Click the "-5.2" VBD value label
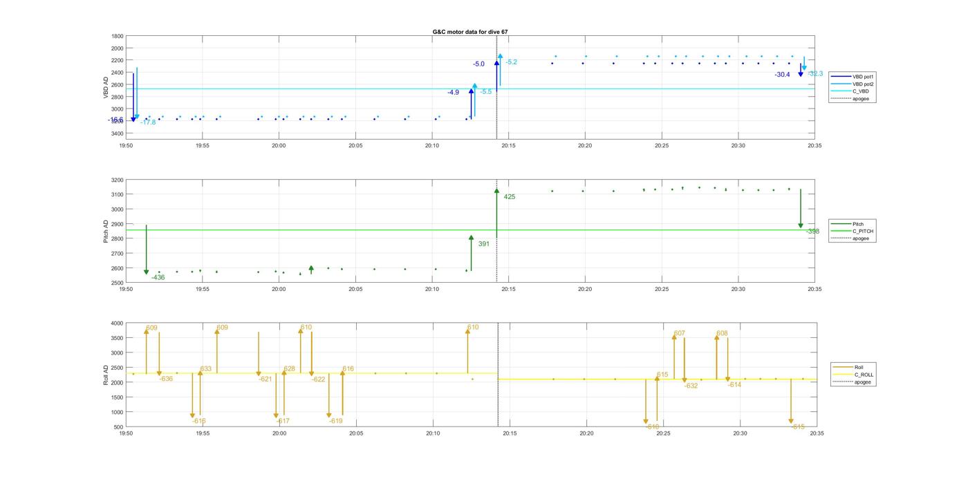The image size is (968, 479). (x=511, y=62)
